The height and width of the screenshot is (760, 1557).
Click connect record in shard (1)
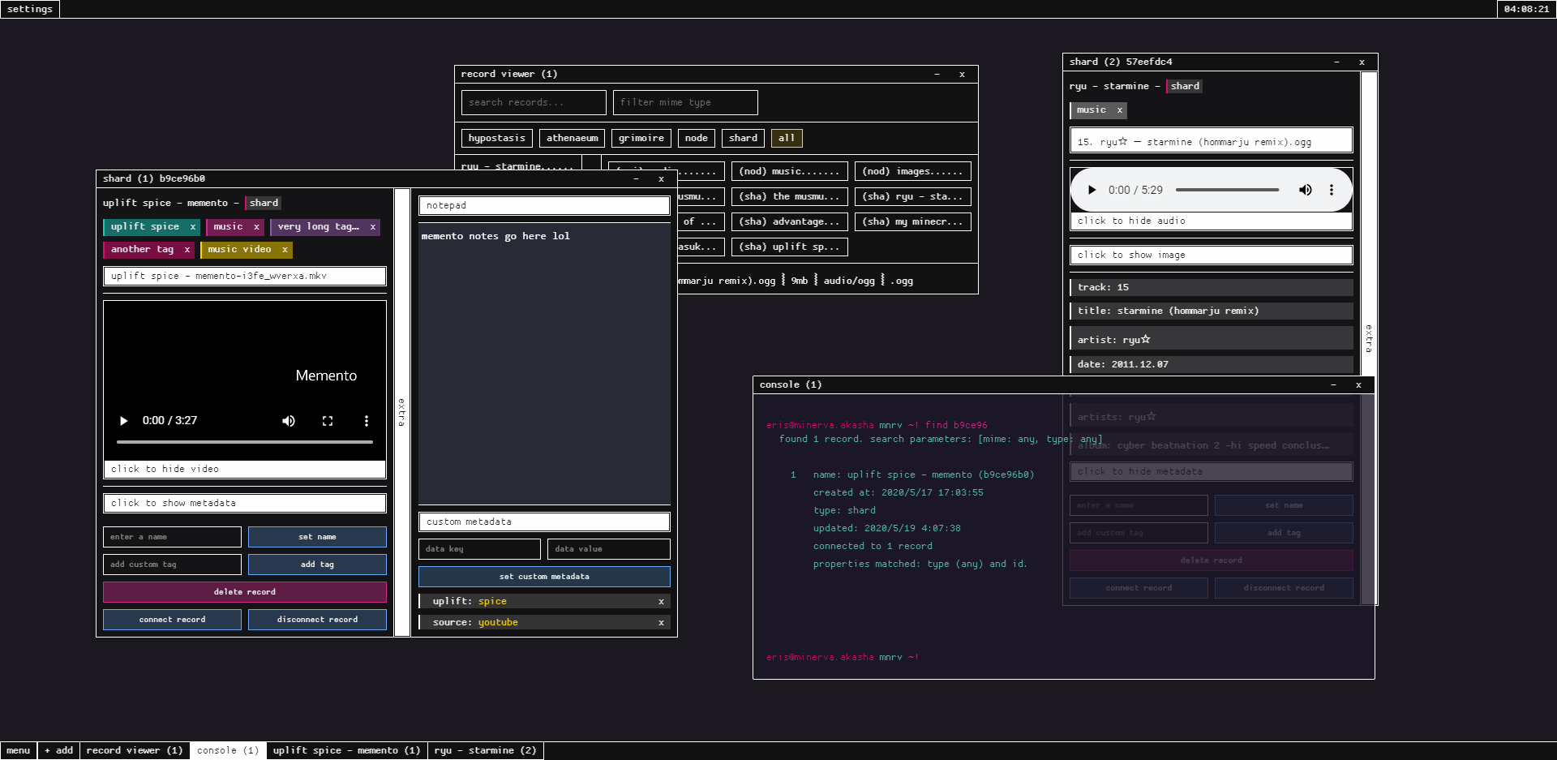(x=172, y=620)
